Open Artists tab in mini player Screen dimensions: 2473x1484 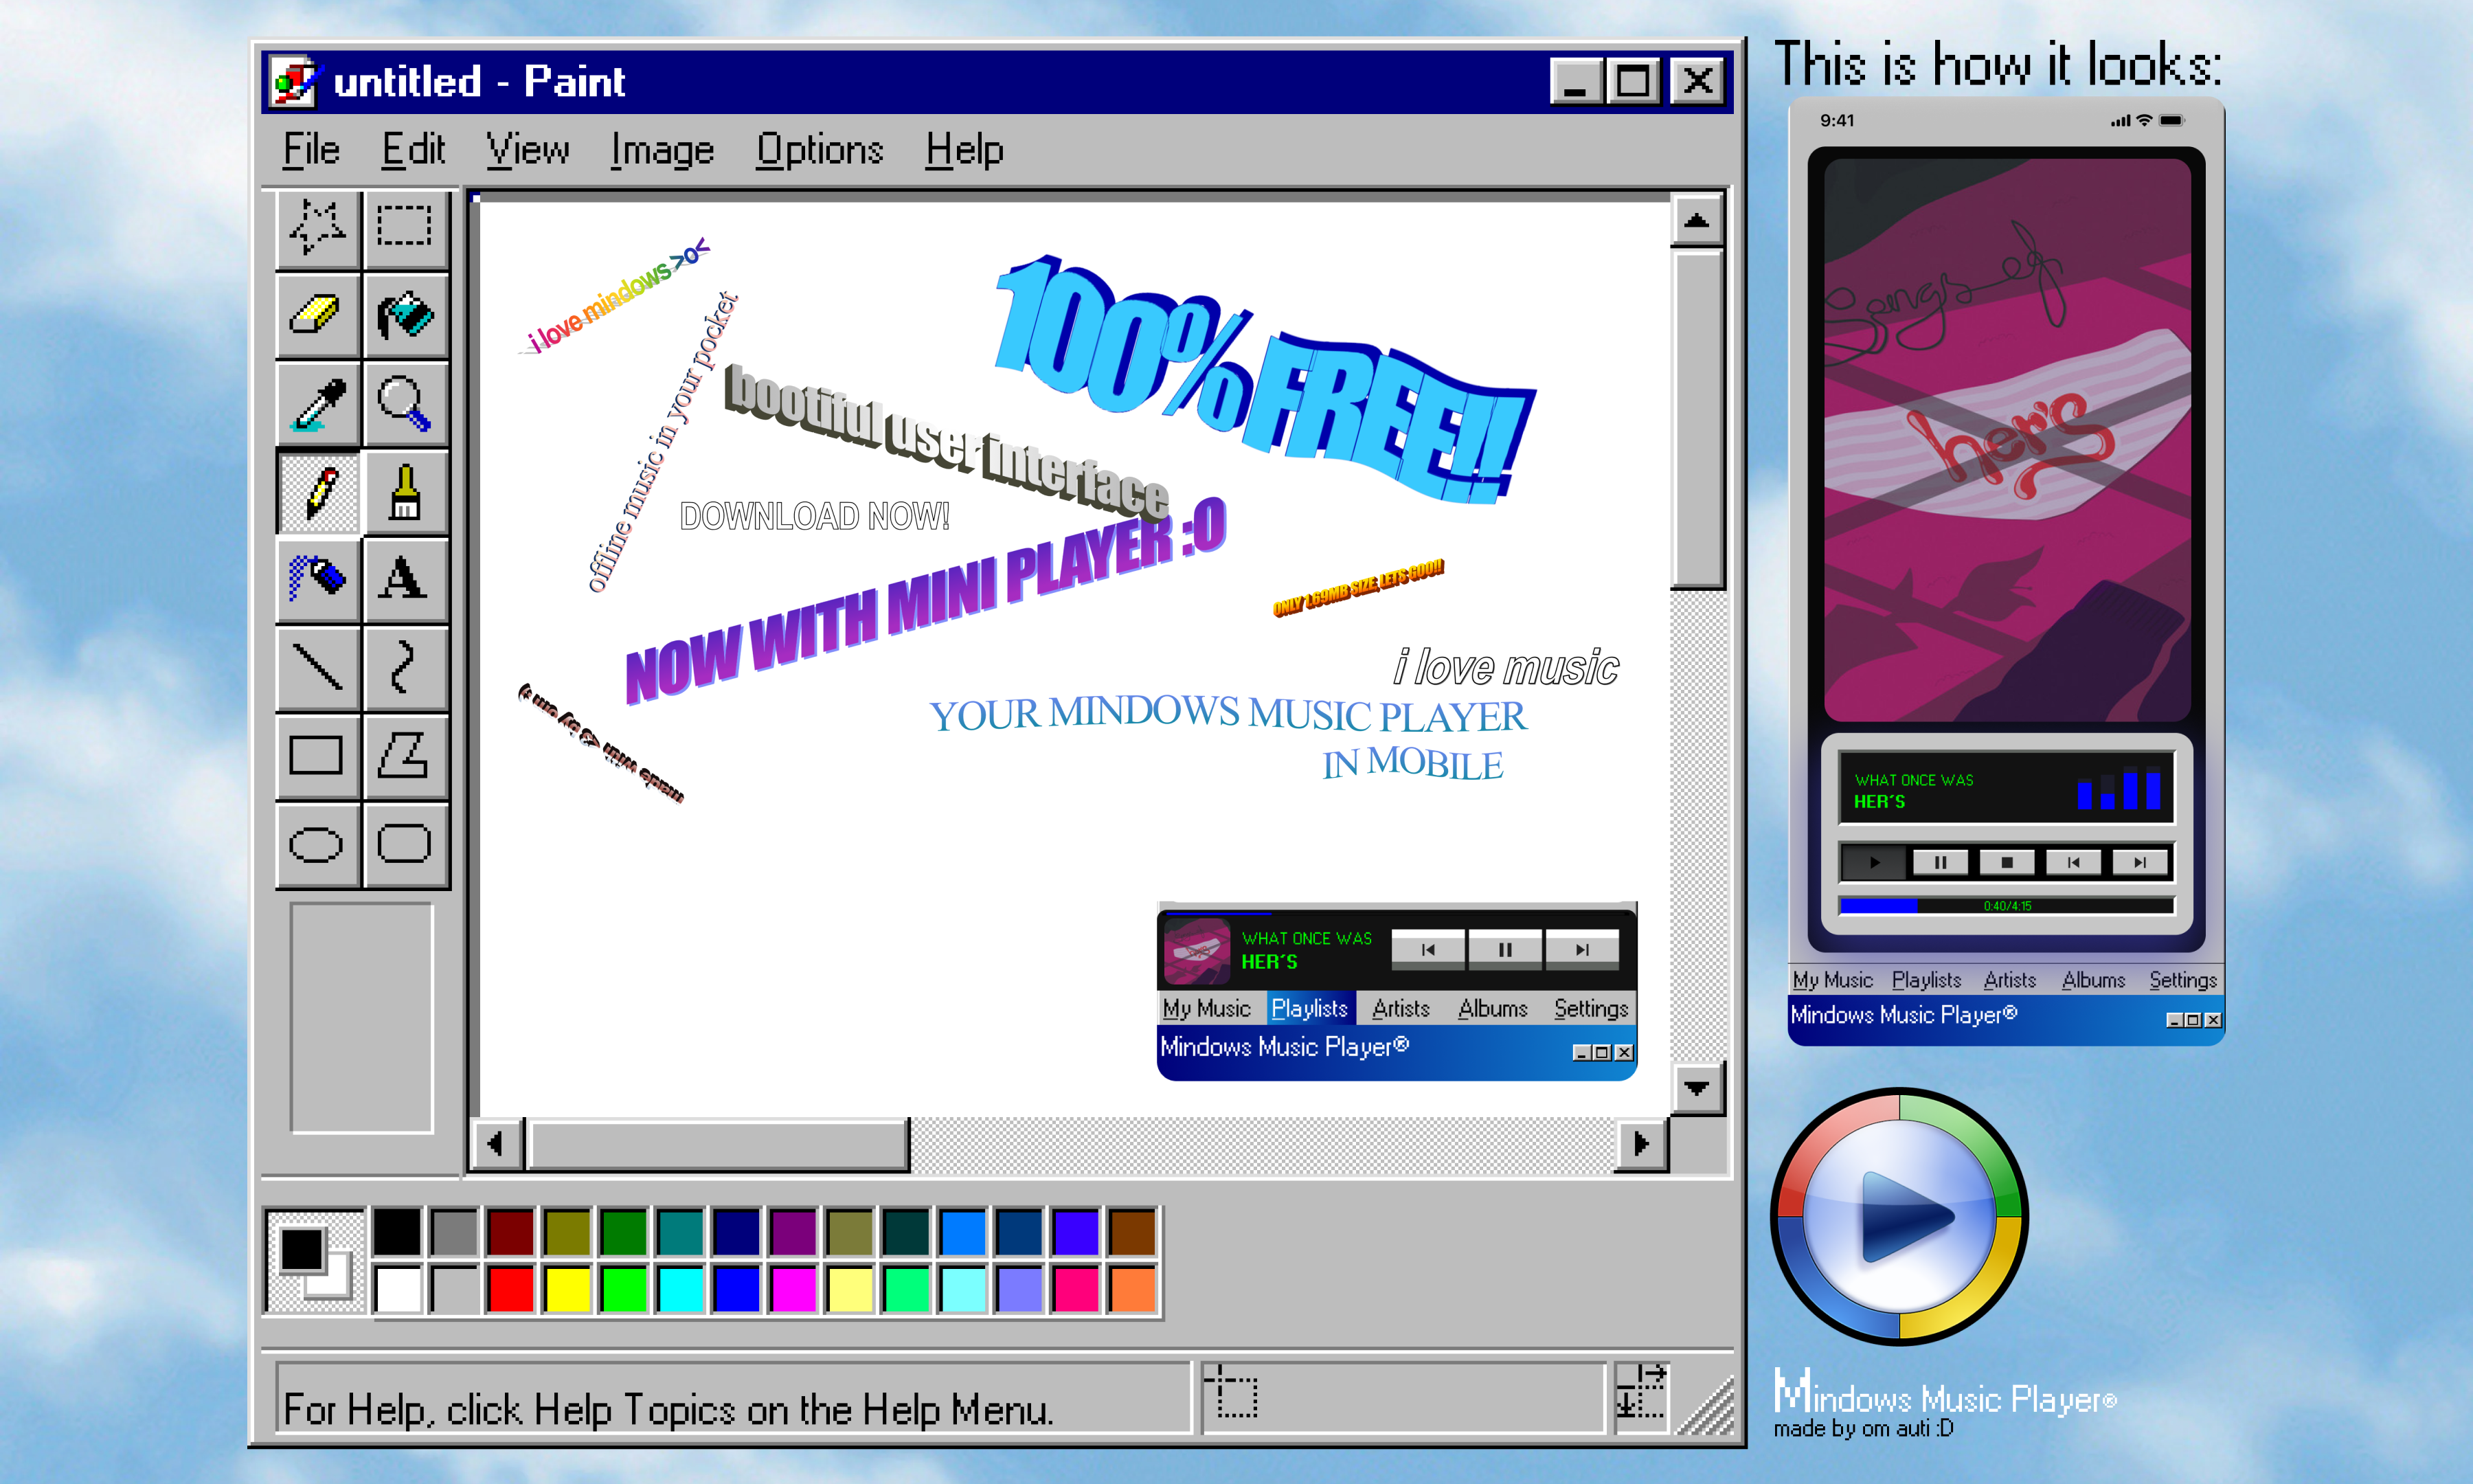[1401, 1009]
